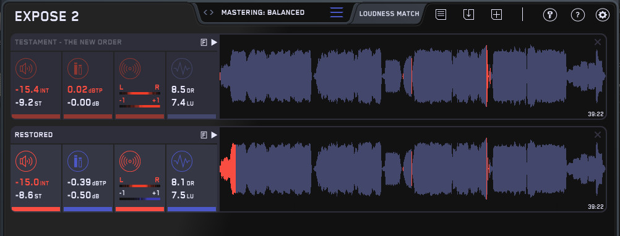Click the tall red peak marker in Testament waveform
Image resolution: width=620 pixels, height=236 pixels.
pyautogui.click(x=486, y=76)
